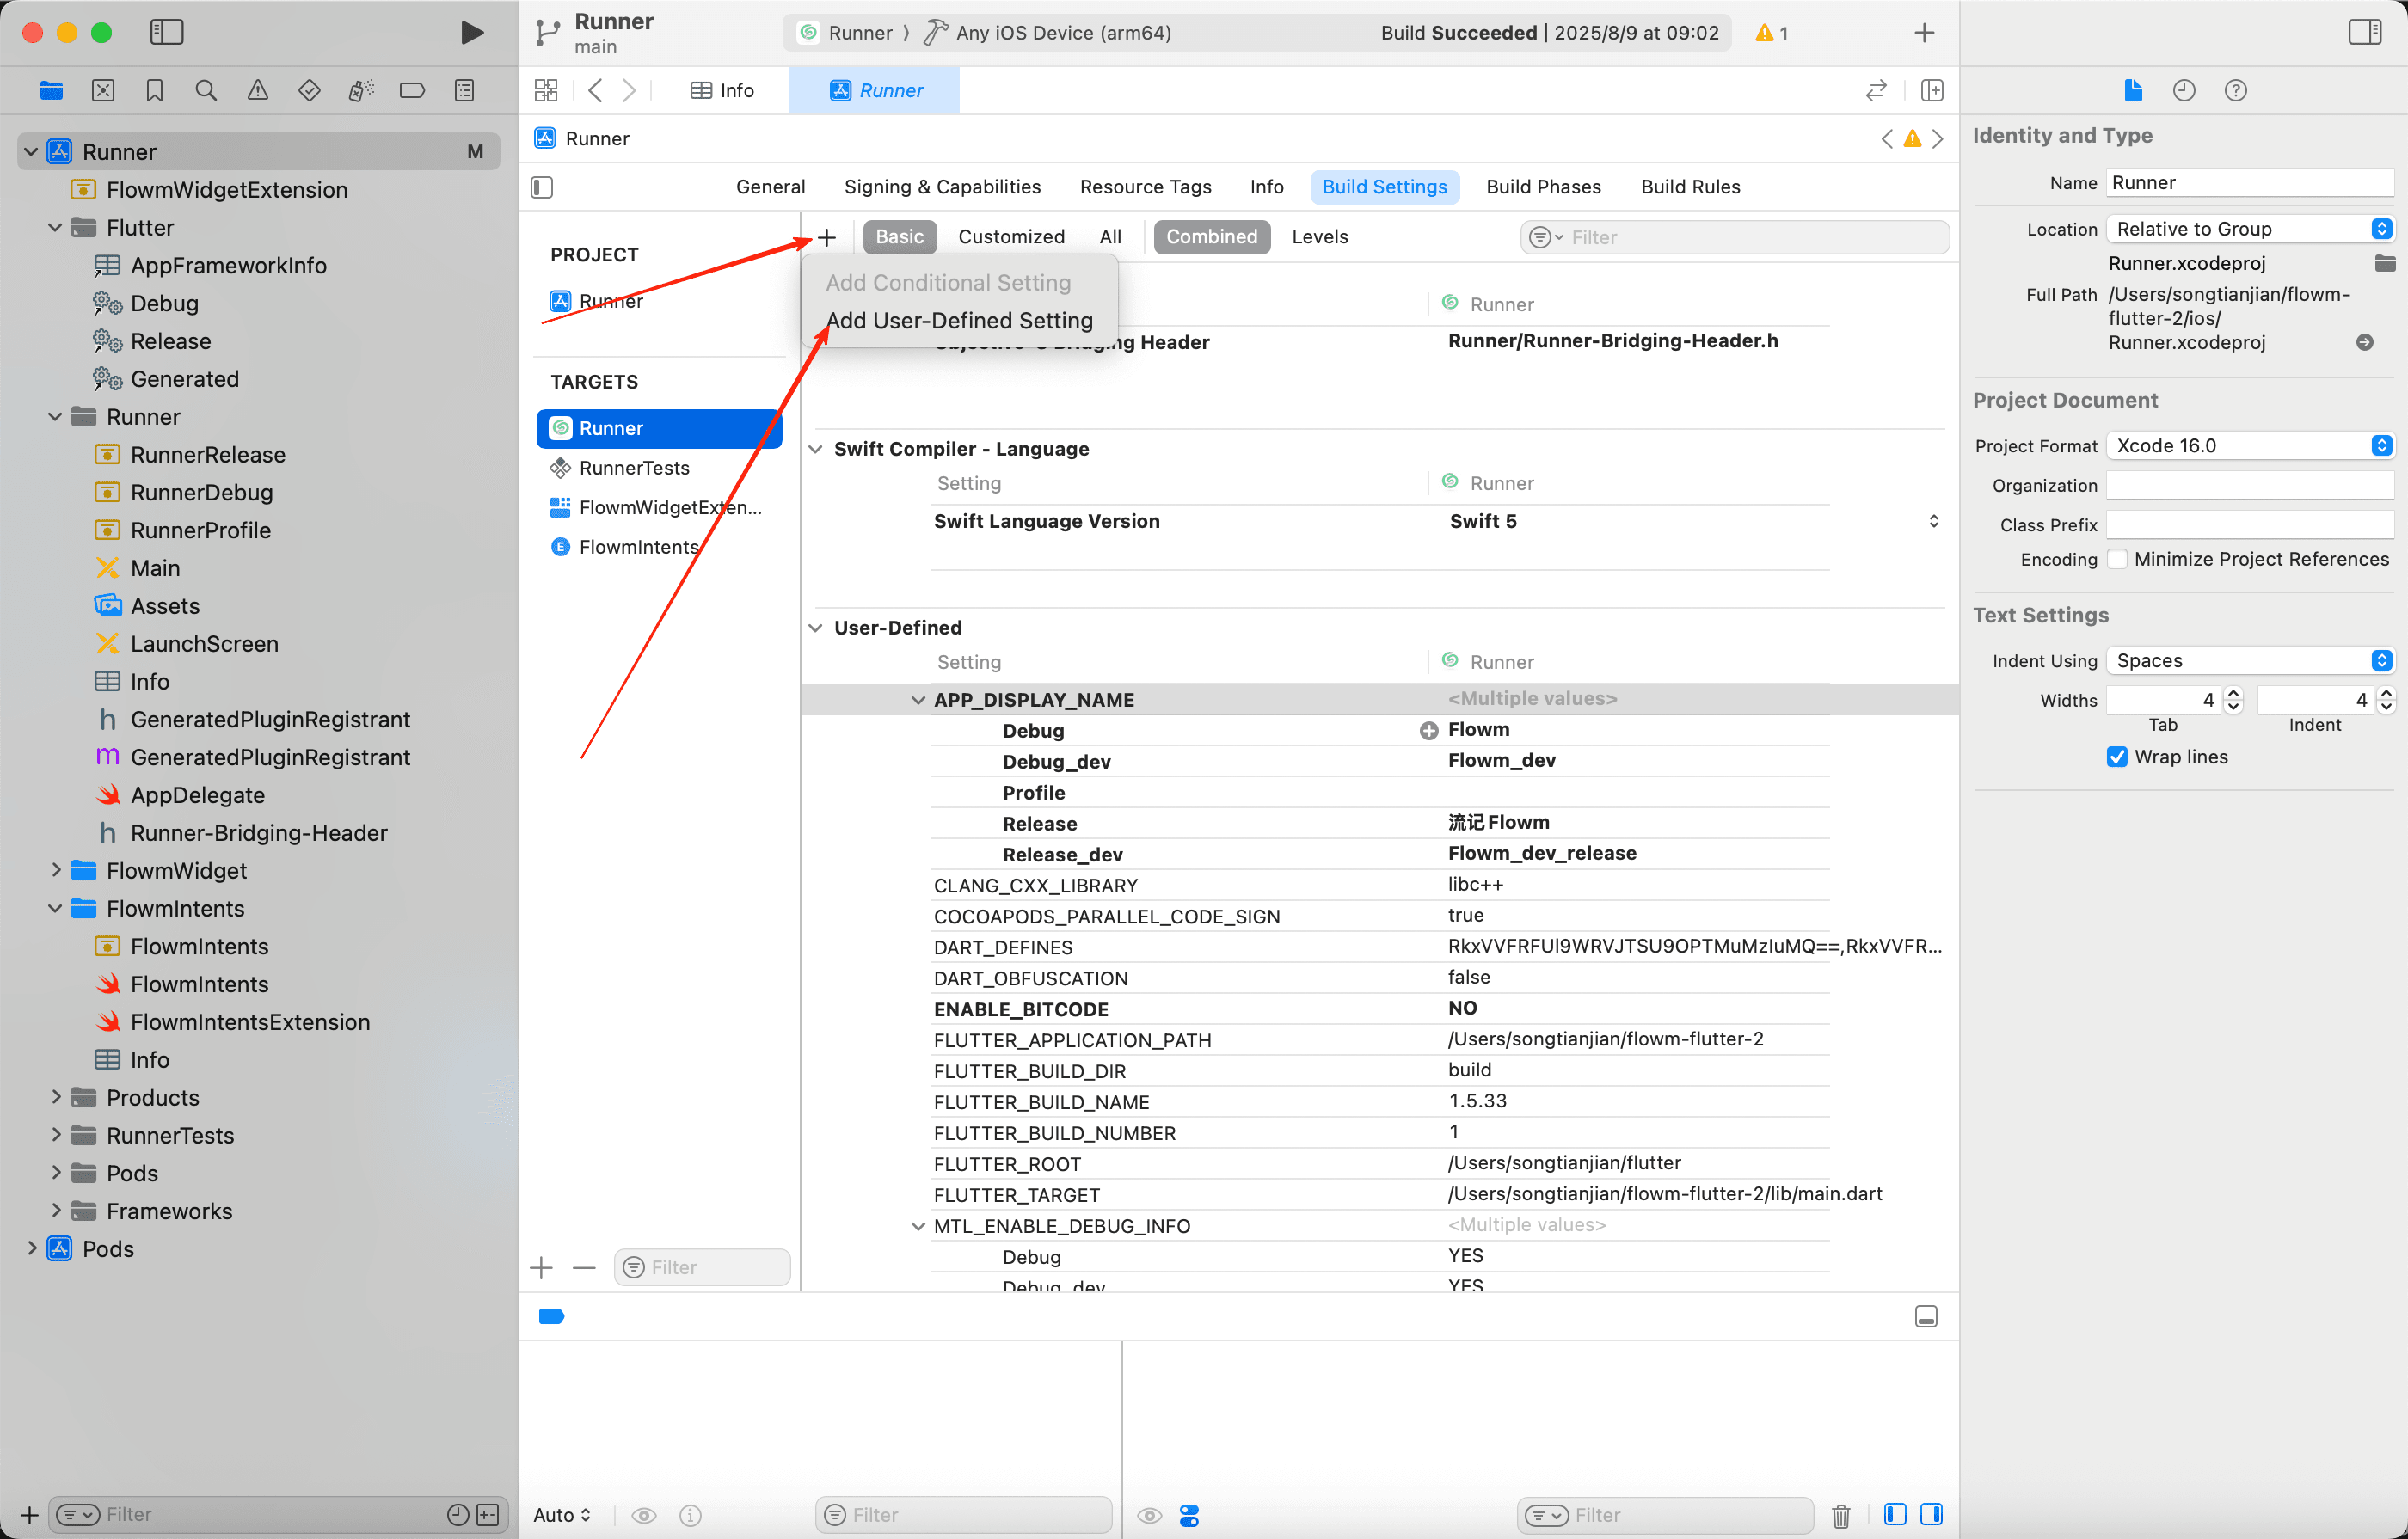Open the Quick Help inspector icon
This screenshot has width=2408, height=1539.
click(x=2236, y=90)
